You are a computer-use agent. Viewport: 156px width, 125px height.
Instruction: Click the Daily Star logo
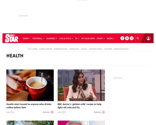pyautogui.click(x=12, y=38)
